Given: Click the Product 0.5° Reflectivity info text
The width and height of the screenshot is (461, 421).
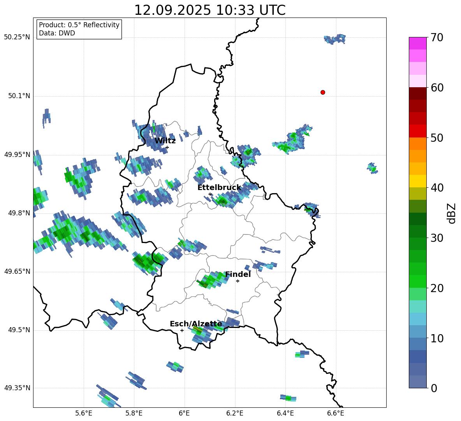Looking at the screenshot, I should pos(79,25).
